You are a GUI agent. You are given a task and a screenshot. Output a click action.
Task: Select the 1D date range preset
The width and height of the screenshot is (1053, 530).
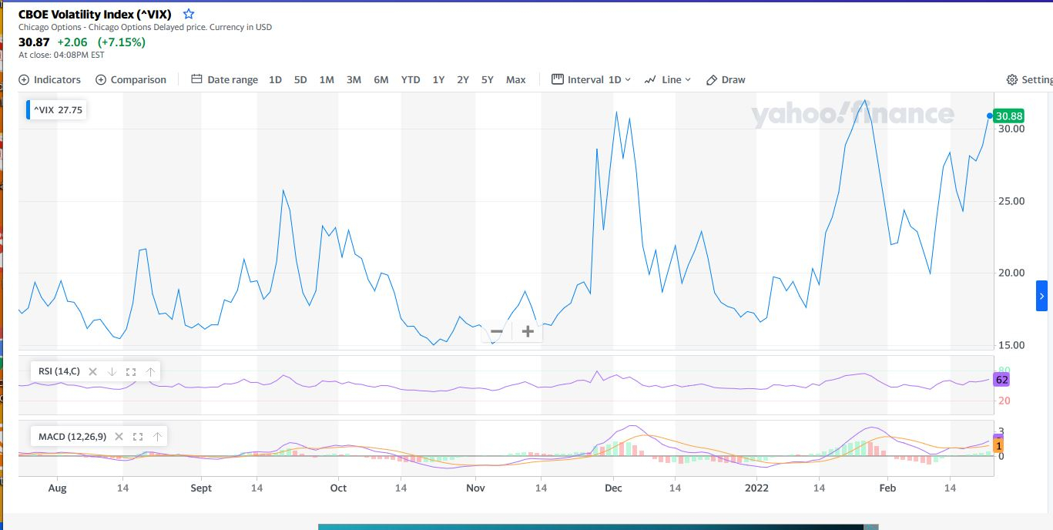[275, 79]
